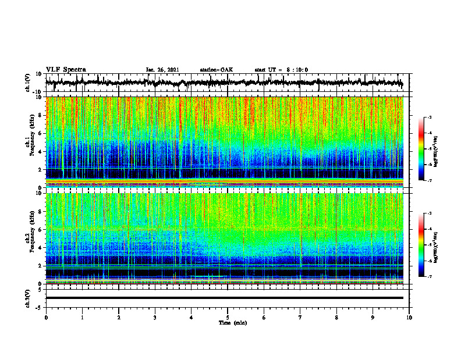Screen dimensions: 461x356
Task: Click the "Time (min)" x-axis label
Action: click(233, 323)
